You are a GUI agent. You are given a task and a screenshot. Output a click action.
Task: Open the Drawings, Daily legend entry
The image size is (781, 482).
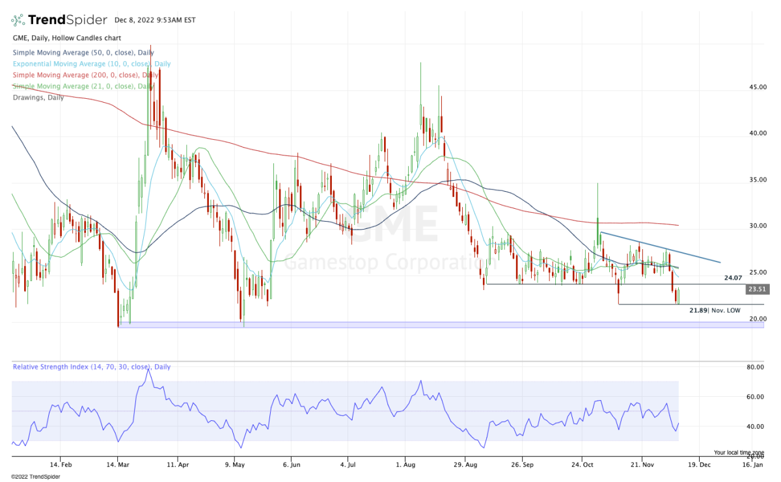(x=38, y=98)
